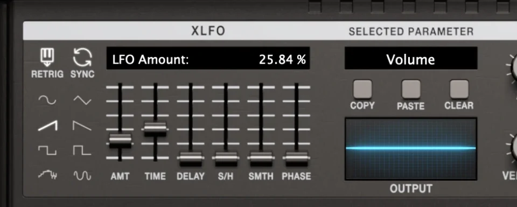517x207 pixels.
Task: Toggle the LFO SYNC icon
Action: pyautogui.click(x=82, y=57)
